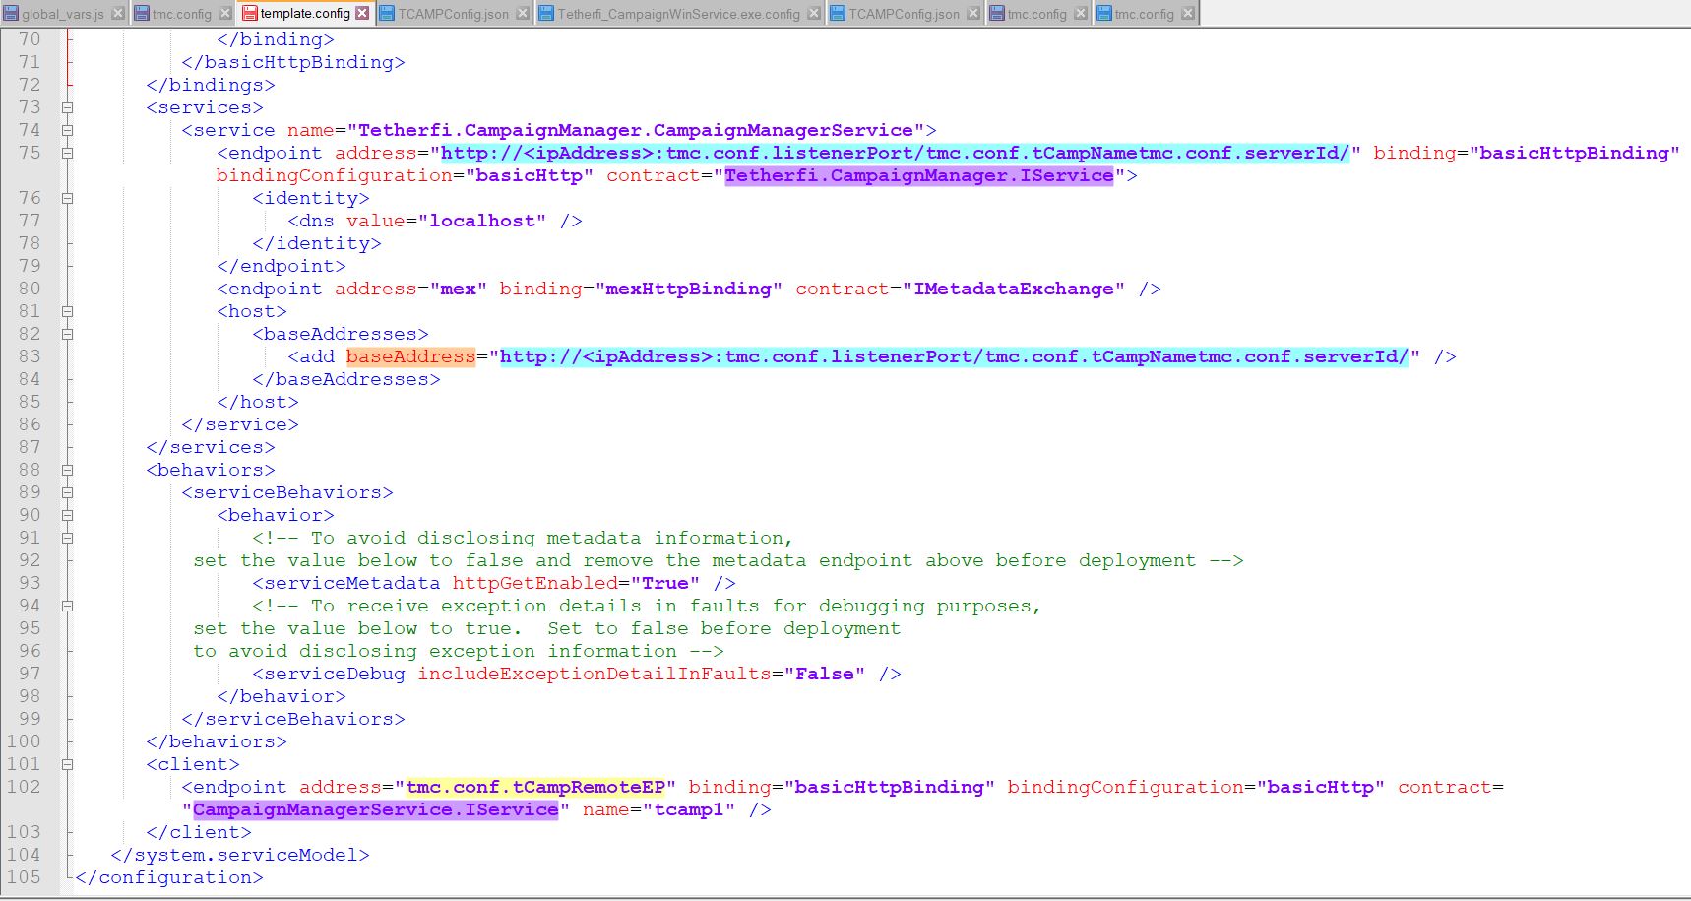Image resolution: width=1691 pixels, height=901 pixels.
Task: Click the file icon on Tetherfi_CampaignWinService.exe.config tab
Action: [547, 14]
